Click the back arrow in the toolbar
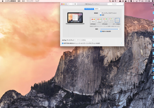This screenshot has height=108, width=154. (69, 4)
